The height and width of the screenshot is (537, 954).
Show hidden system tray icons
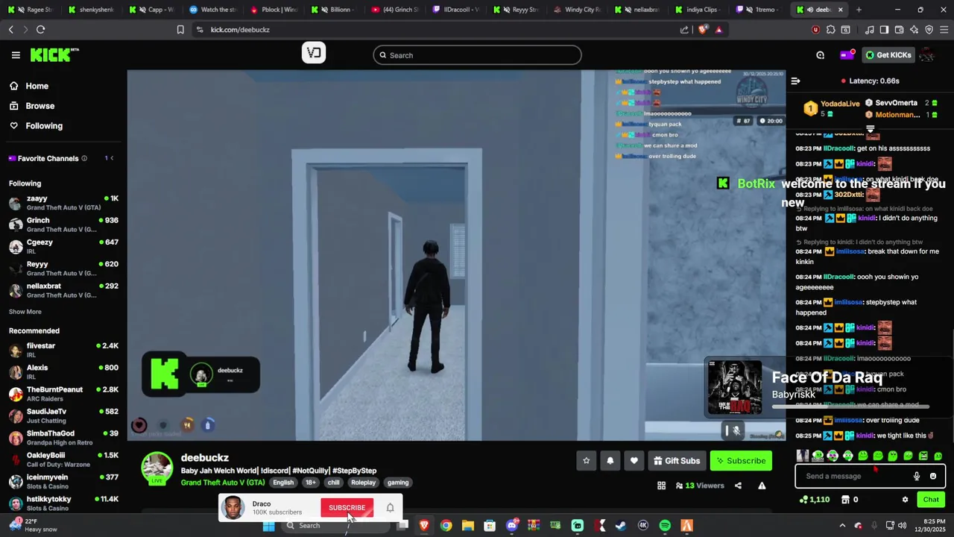[842, 526]
